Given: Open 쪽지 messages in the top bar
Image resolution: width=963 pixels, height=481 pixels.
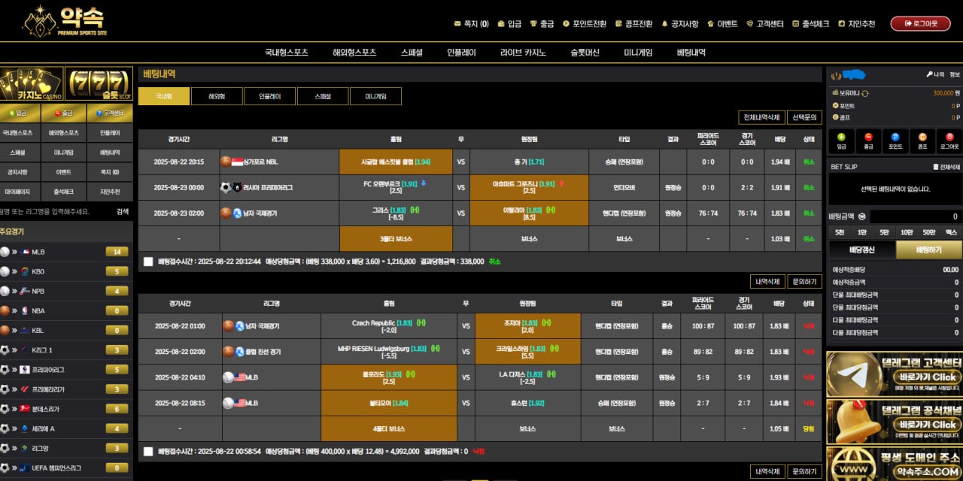Looking at the screenshot, I should pyautogui.click(x=472, y=24).
